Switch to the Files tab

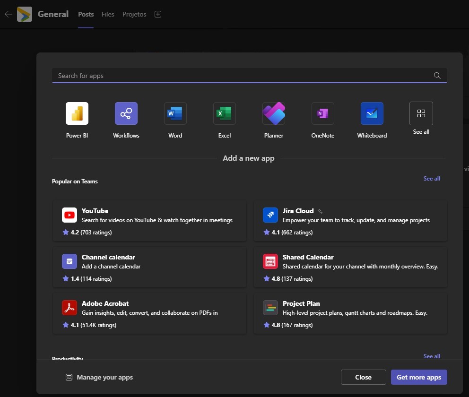108,14
